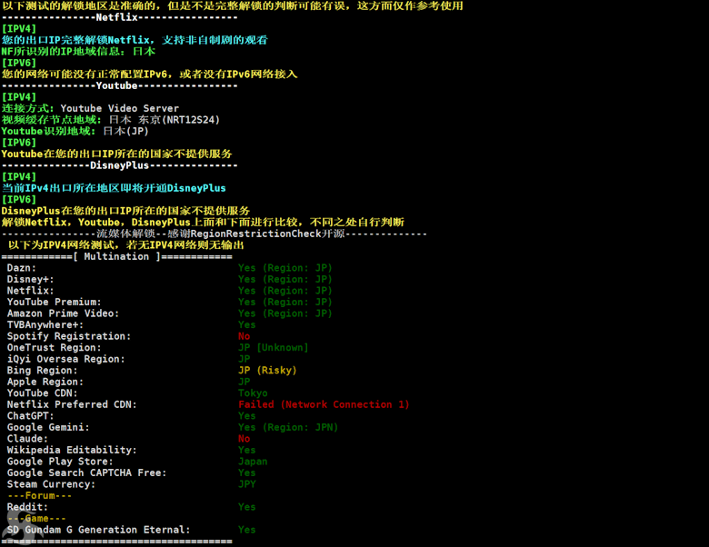This screenshot has height=547, width=709.
Task: Click the 'ChatGPT:' row label
Action: (30, 416)
